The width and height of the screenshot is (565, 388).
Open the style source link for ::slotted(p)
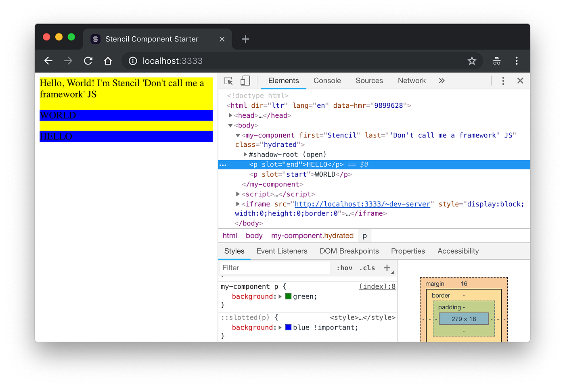click(x=362, y=317)
